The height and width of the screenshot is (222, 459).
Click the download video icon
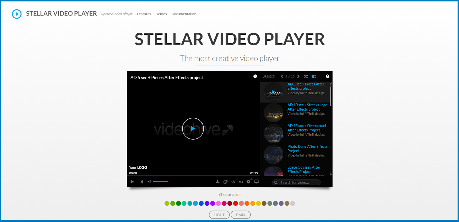coord(218,182)
